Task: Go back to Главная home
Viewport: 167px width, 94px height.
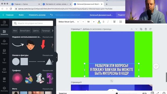Action: pyautogui.click(x=8, y=15)
